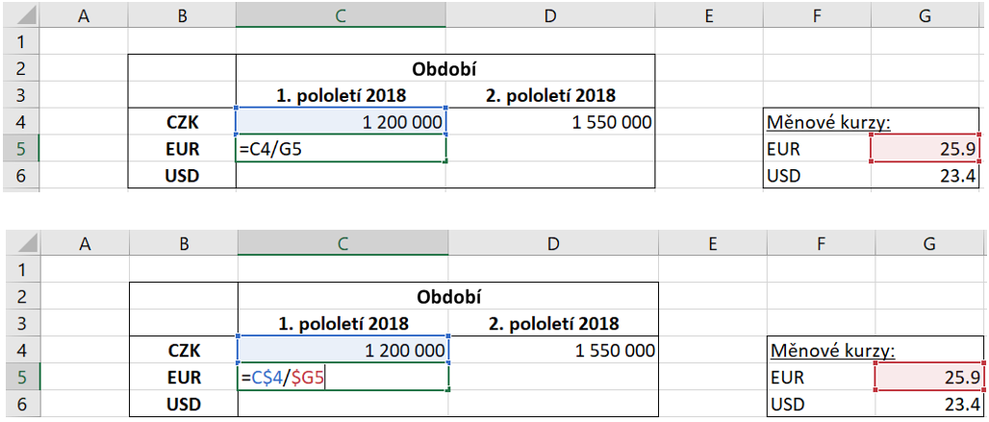989x422 pixels.
Task: Select column A header in bottom spreadsheet
Action: point(85,245)
